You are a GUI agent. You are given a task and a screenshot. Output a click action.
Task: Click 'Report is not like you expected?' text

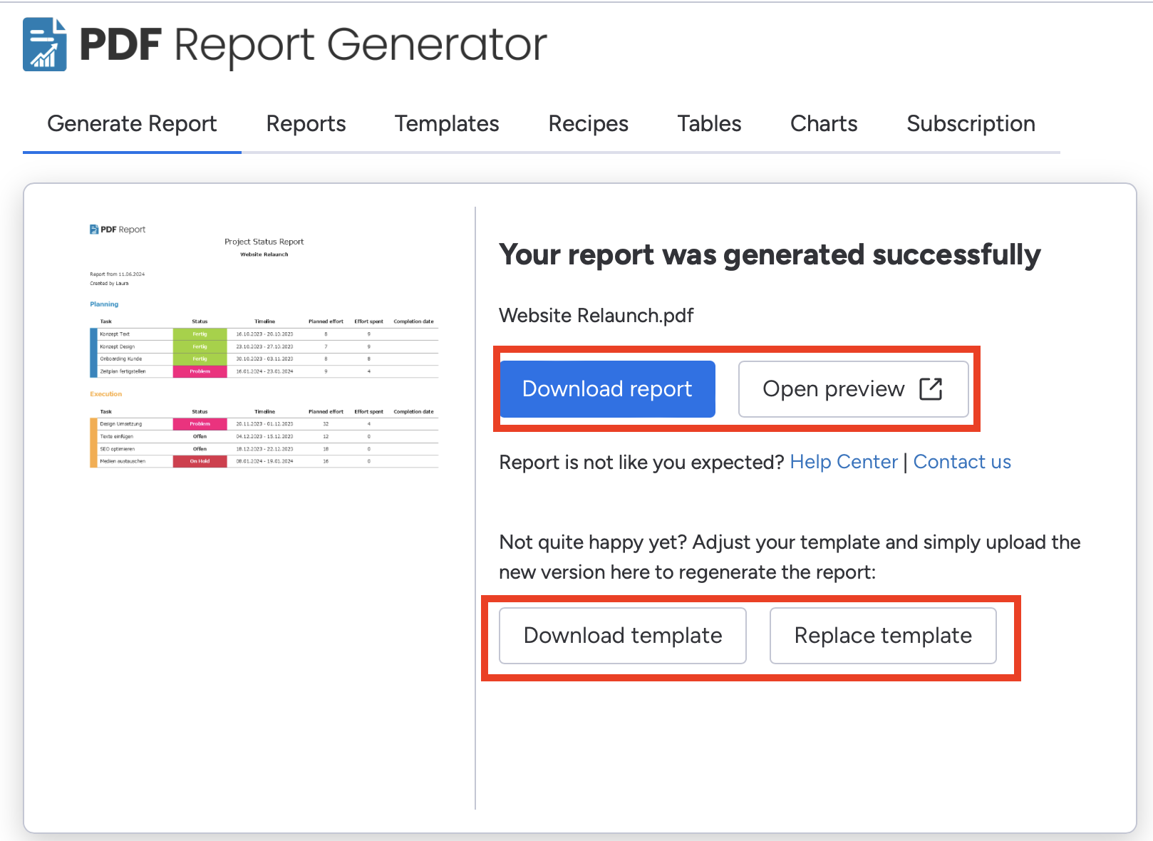coord(641,463)
